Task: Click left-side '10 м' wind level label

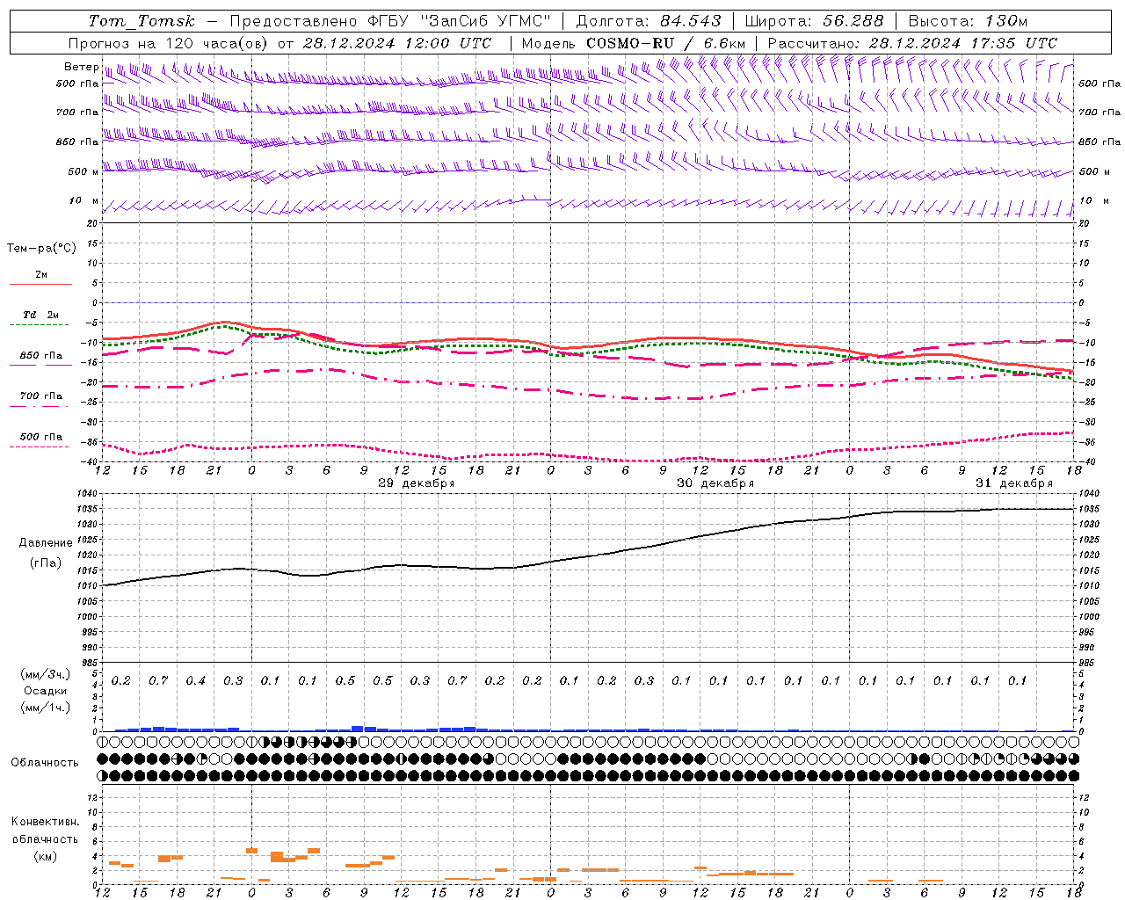Action: click(x=84, y=201)
